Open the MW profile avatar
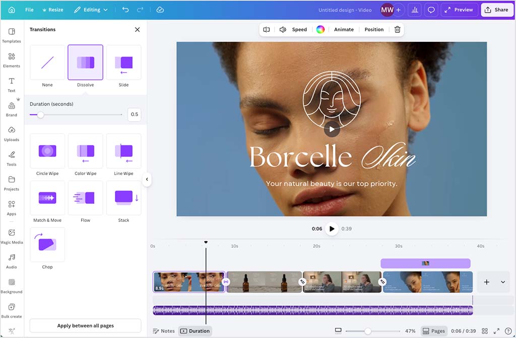The width and height of the screenshot is (516, 338). click(387, 10)
